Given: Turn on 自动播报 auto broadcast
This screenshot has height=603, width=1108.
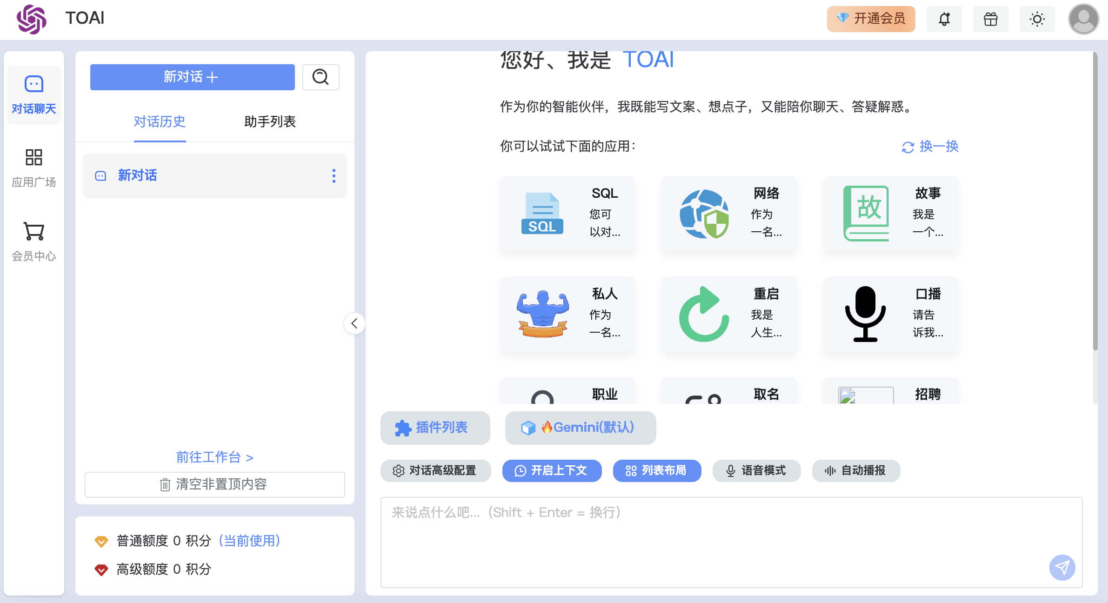Looking at the screenshot, I should point(856,470).
